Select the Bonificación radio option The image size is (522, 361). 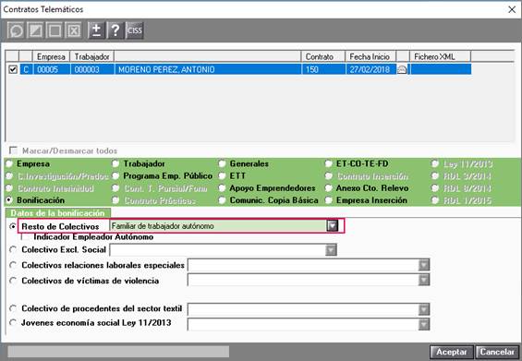(x=9, y=200)
